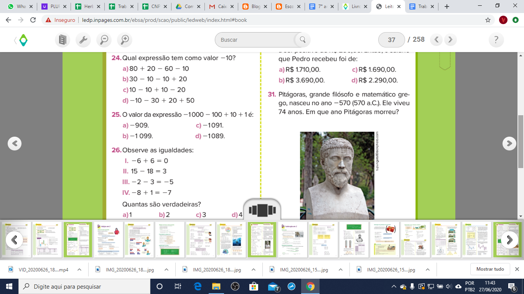Switch to the WhatsApp tab

pos(20,7)
